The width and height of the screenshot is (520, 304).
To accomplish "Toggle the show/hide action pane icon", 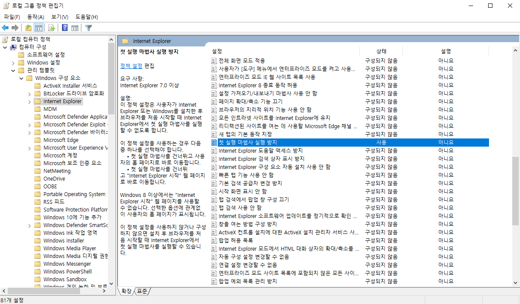I will tap(75, 28).
